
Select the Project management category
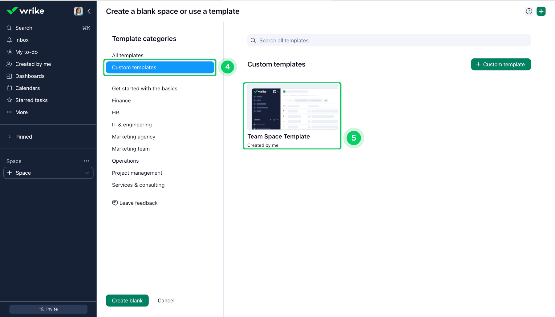(137, 173)
